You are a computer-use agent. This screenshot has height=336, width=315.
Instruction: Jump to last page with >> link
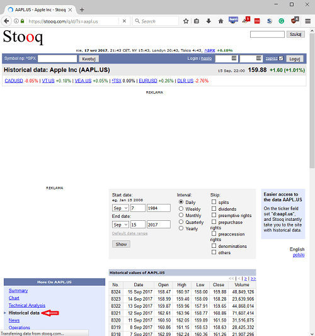[253, 278]
